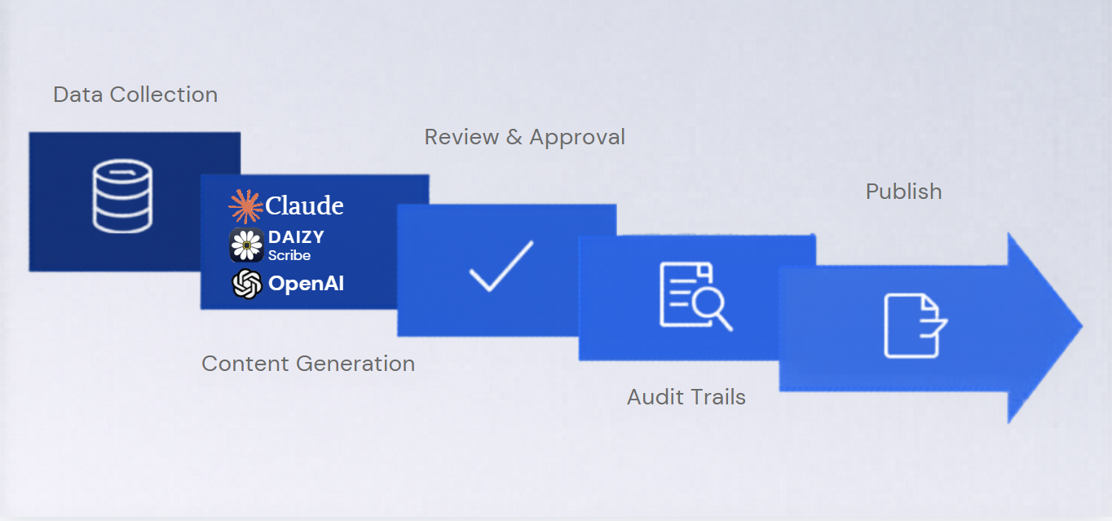Select the 'Content Generation' label
1112x521 pixels.
click(x=308, y=364)
